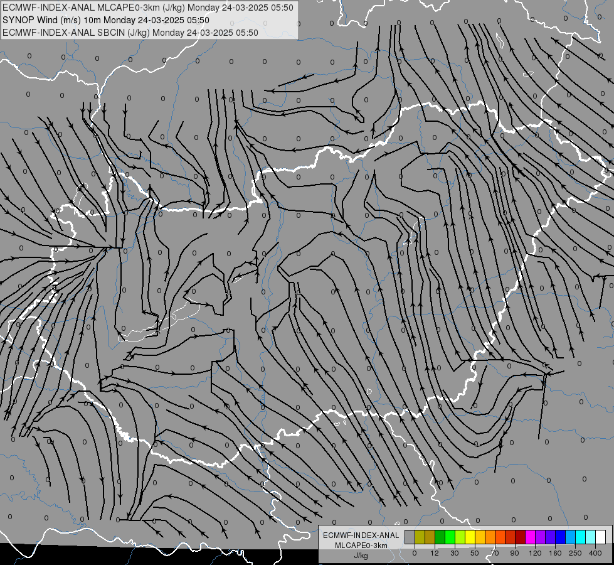Click the legend scale label 120
This screenshot has width=614, height=565.
click(x=536, y=553)
